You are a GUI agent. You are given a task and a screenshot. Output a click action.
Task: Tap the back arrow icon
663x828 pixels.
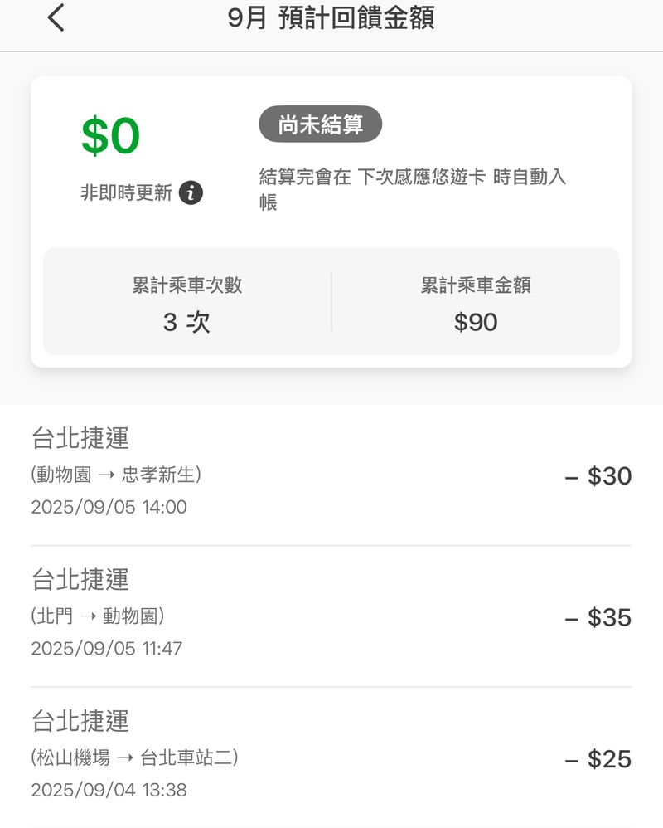[56, 18]
